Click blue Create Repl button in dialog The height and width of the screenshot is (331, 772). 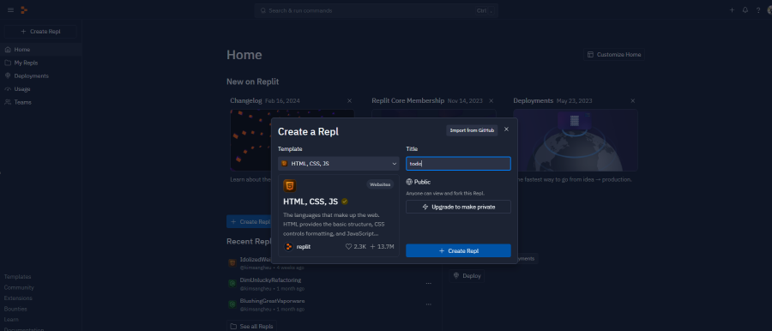(458, 250)
